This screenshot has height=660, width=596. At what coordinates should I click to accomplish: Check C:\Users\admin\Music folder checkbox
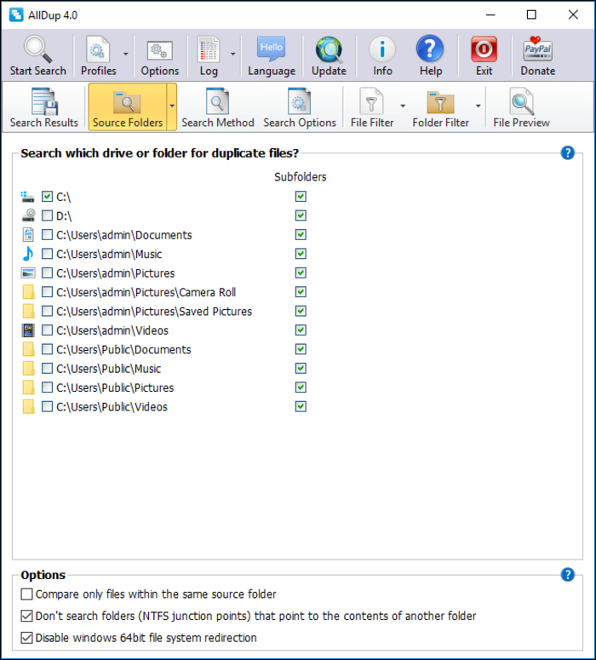(x=47, y=254)
